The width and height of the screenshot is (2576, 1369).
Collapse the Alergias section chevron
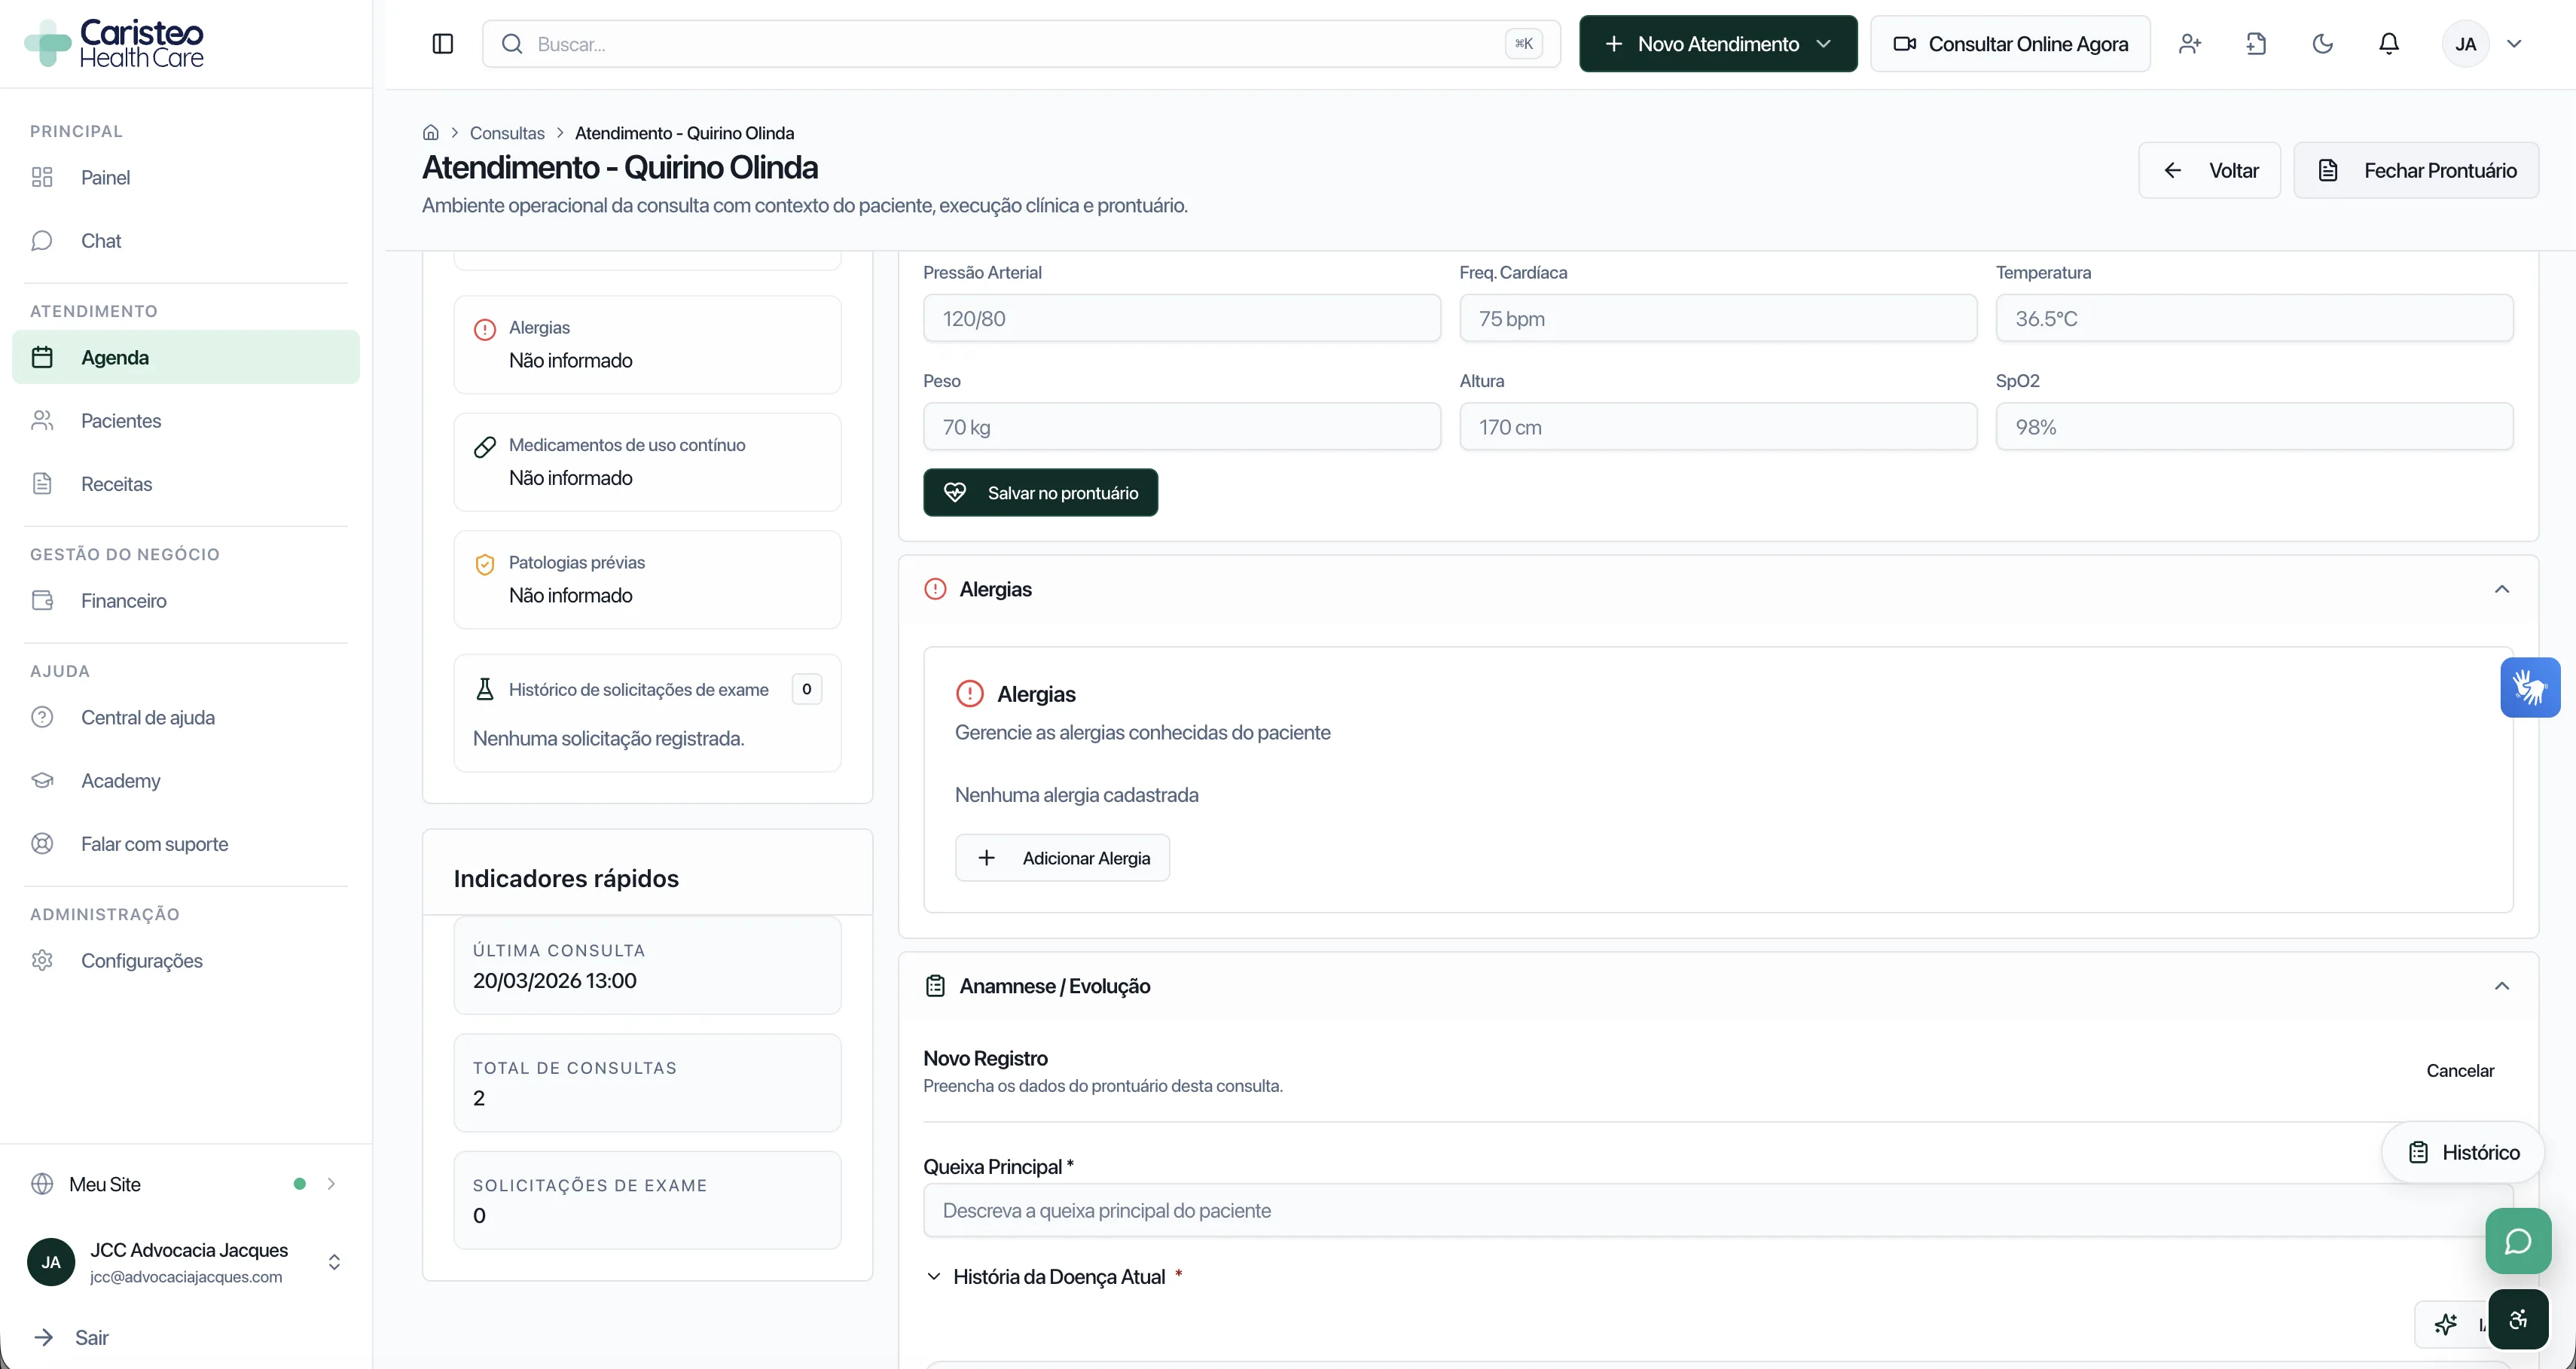2502,590
